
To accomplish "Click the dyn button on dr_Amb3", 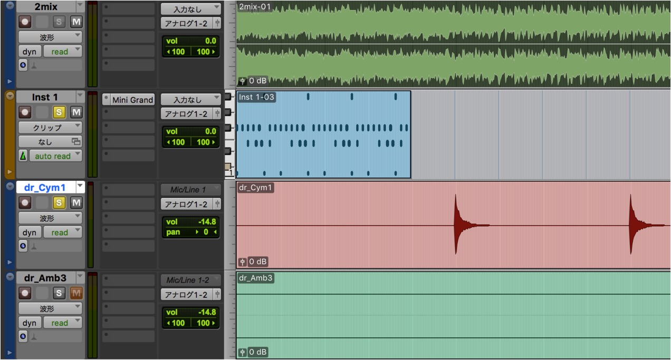I will (x=30, y=323).
